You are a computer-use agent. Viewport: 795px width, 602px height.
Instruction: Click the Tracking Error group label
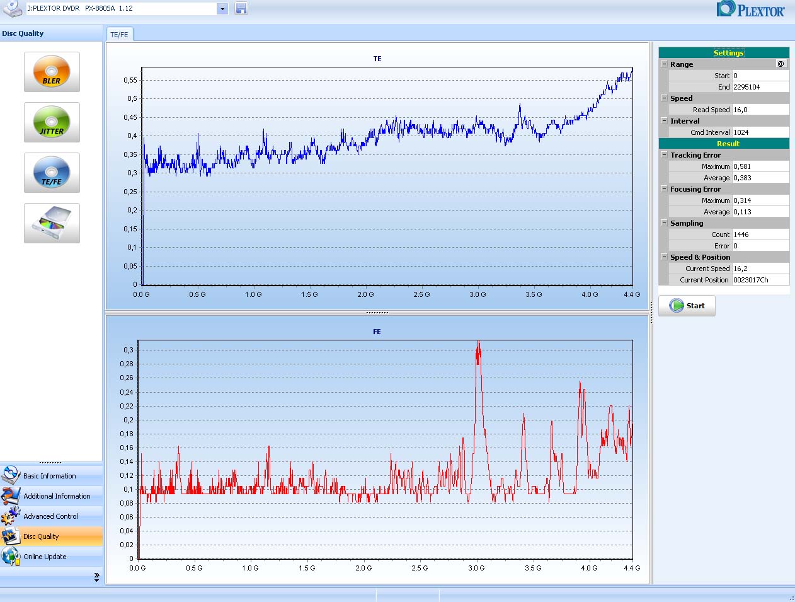coord(695,155)
